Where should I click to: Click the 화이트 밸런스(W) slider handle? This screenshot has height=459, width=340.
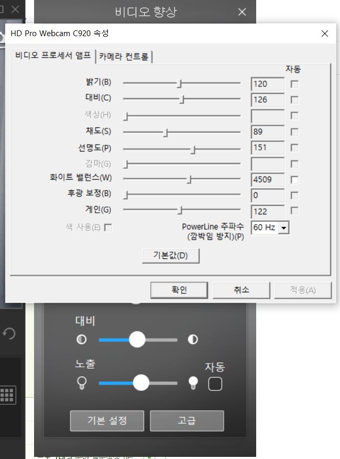tap(189, 179)
